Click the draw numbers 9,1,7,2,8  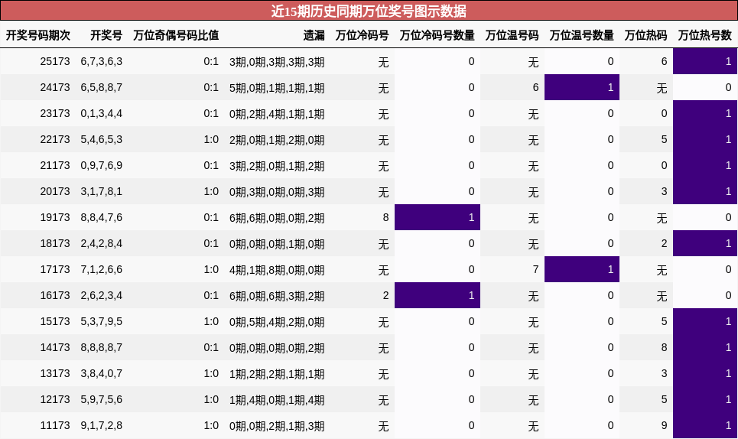coord(101,425)
